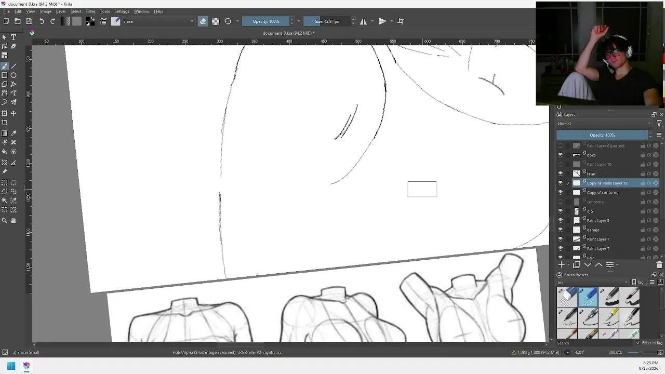Hide the Copy of contorno layer

(x=560, y=193)
